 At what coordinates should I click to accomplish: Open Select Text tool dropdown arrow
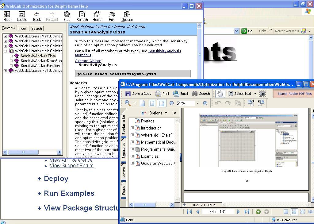(255, 94)
